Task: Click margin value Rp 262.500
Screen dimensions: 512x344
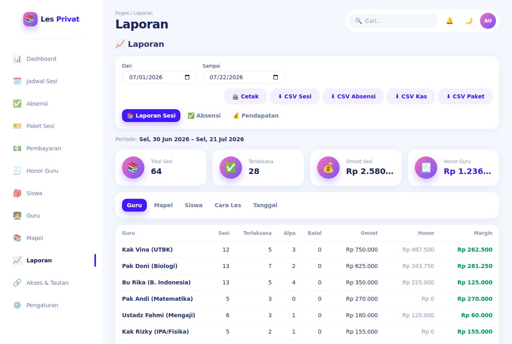Action: 475,250
